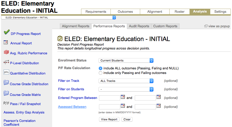
Task: Open calendar picker for Assessed Between end date
Action: pyautogui.click(x=159, y=106)
